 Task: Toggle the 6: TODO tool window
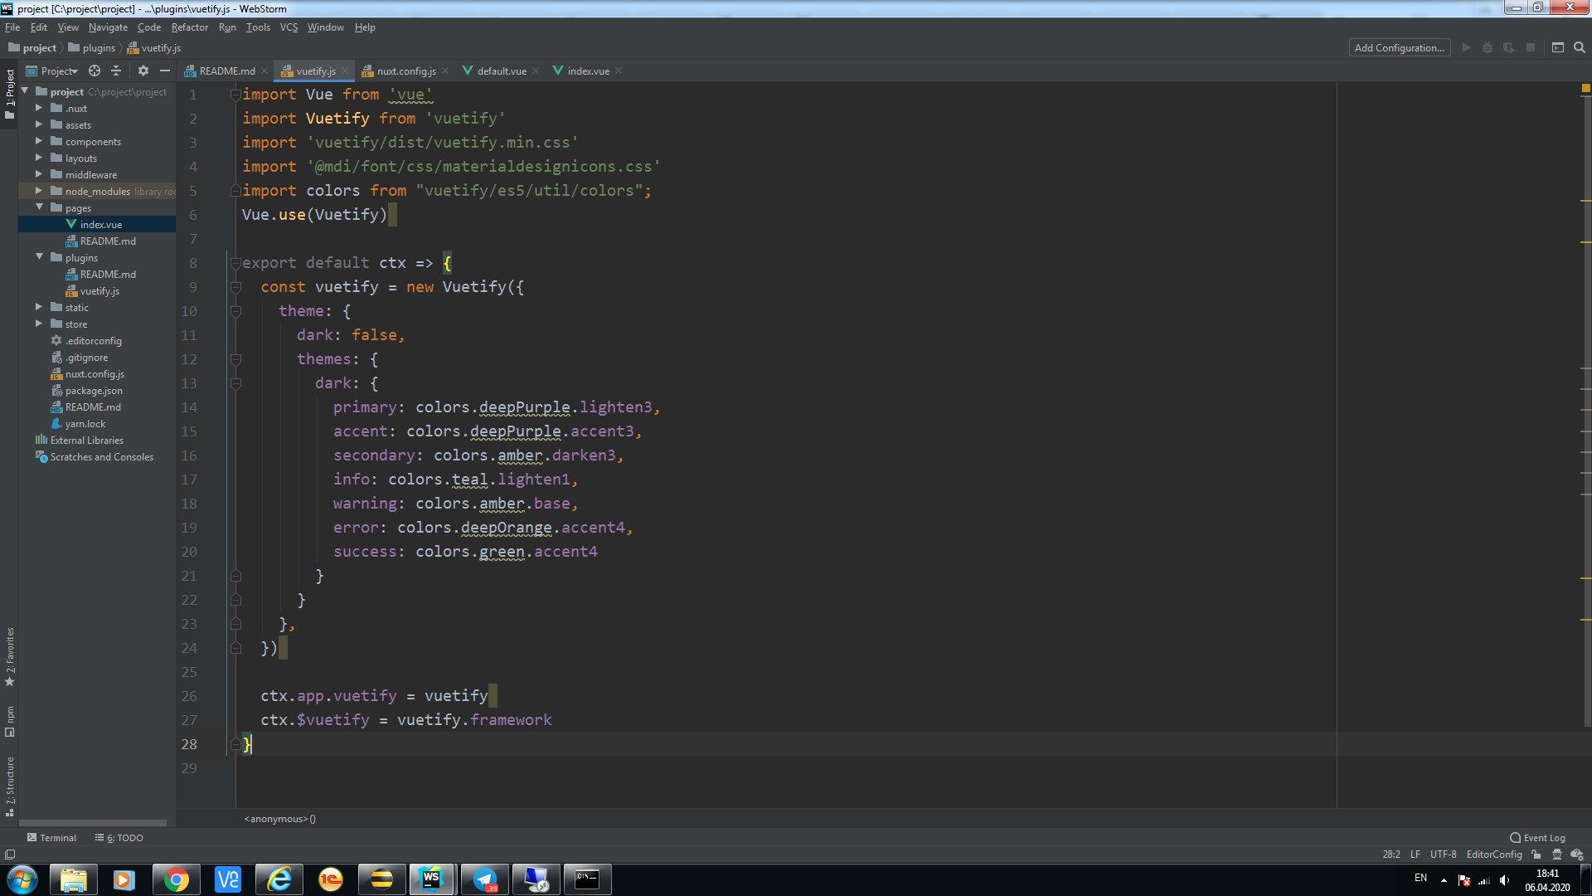point(119,838)
